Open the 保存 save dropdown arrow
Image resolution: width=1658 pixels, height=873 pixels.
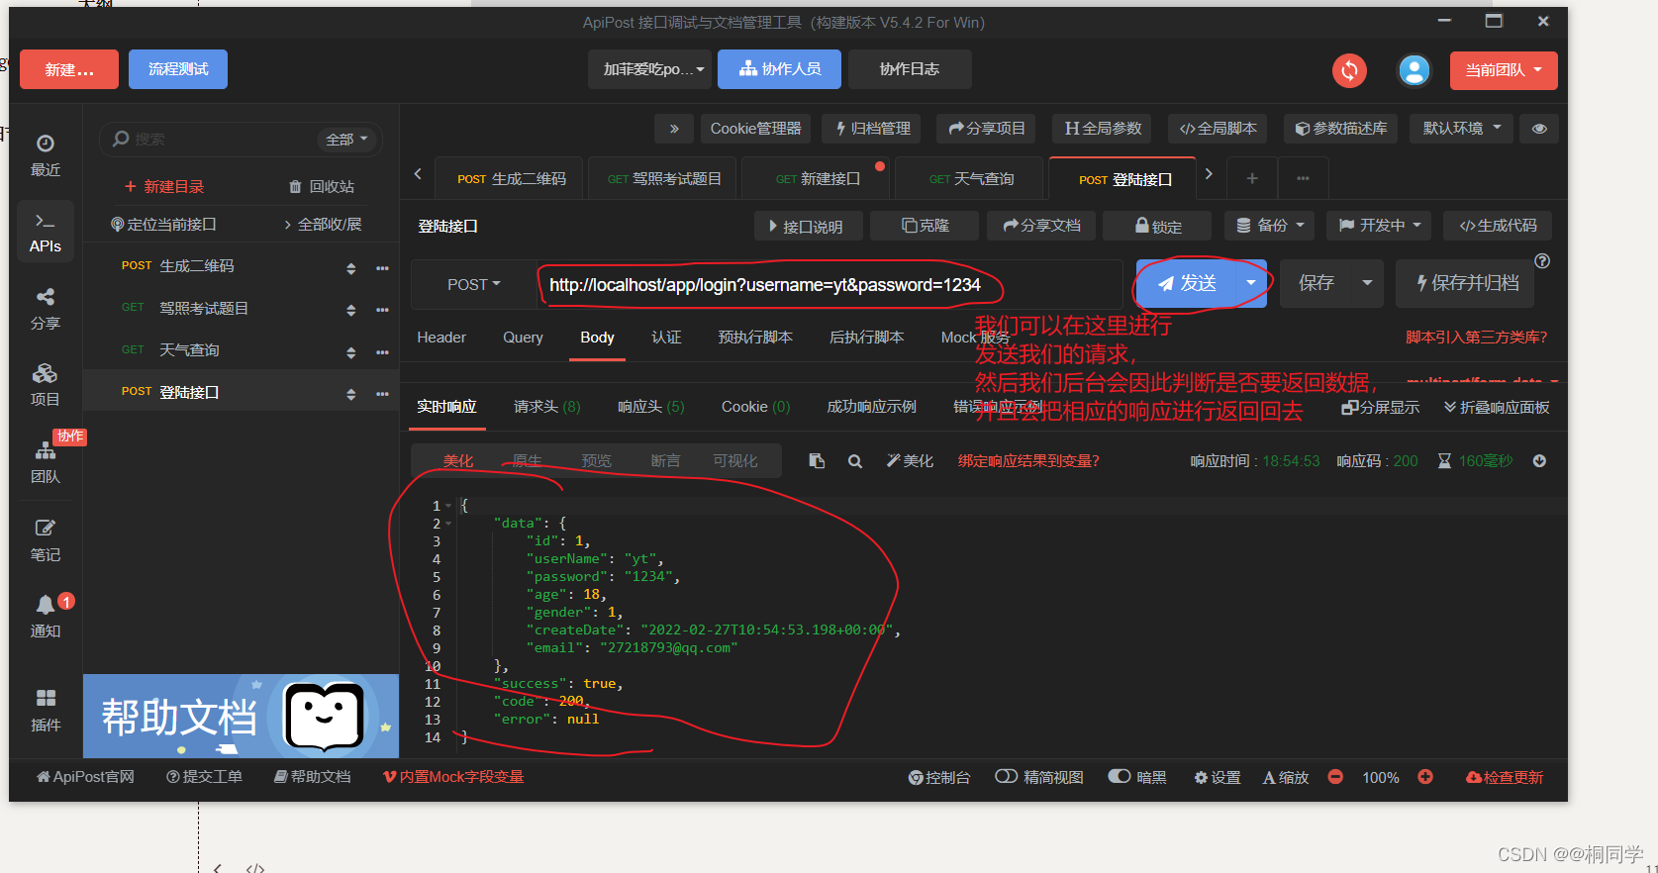click(x=1367, y=283)
